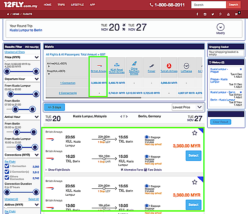
Task: Go to FLIGHTS in breadcrumb
Action: (27, 14)
